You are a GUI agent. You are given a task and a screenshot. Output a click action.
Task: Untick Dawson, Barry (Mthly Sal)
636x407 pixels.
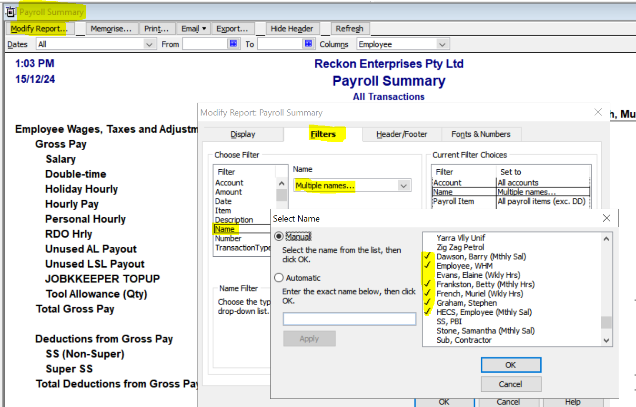pyautogui.click(x=481, y=256)
